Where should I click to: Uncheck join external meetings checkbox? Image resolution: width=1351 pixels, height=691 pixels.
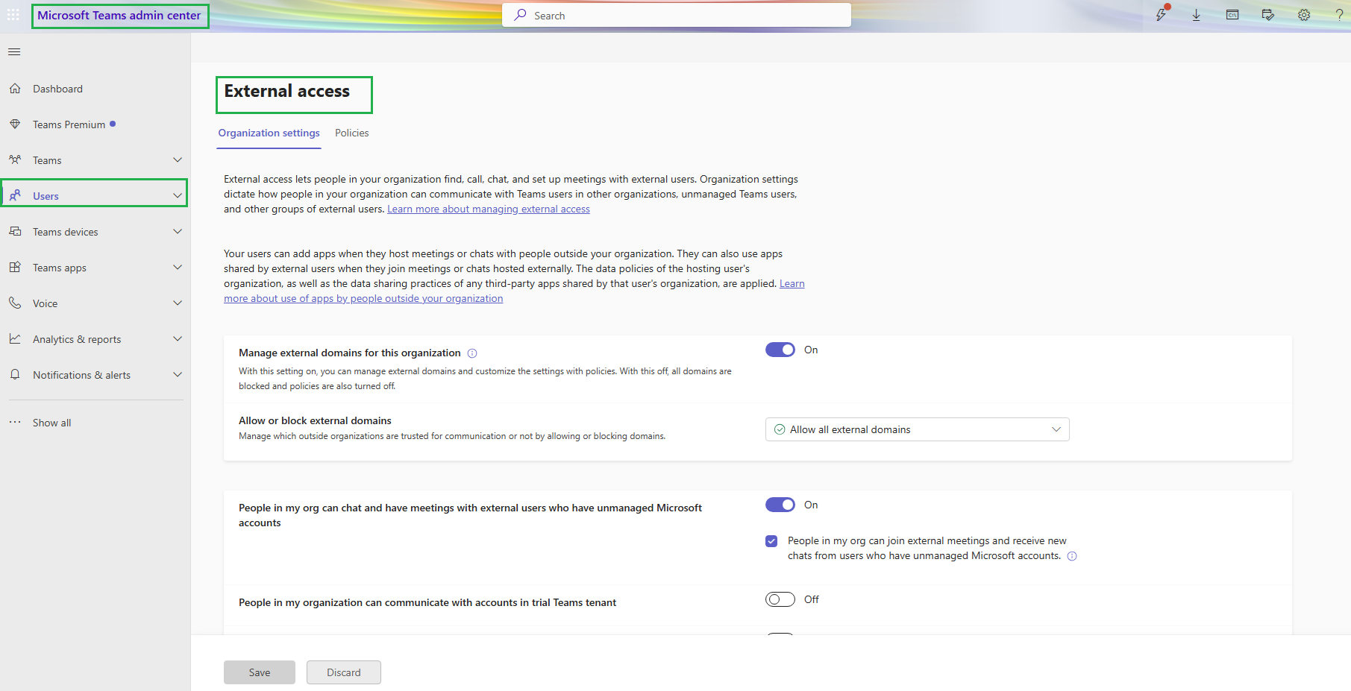point(771,541)
